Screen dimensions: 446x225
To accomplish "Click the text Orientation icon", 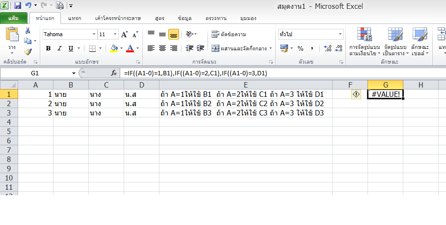I will coord(190,34).
